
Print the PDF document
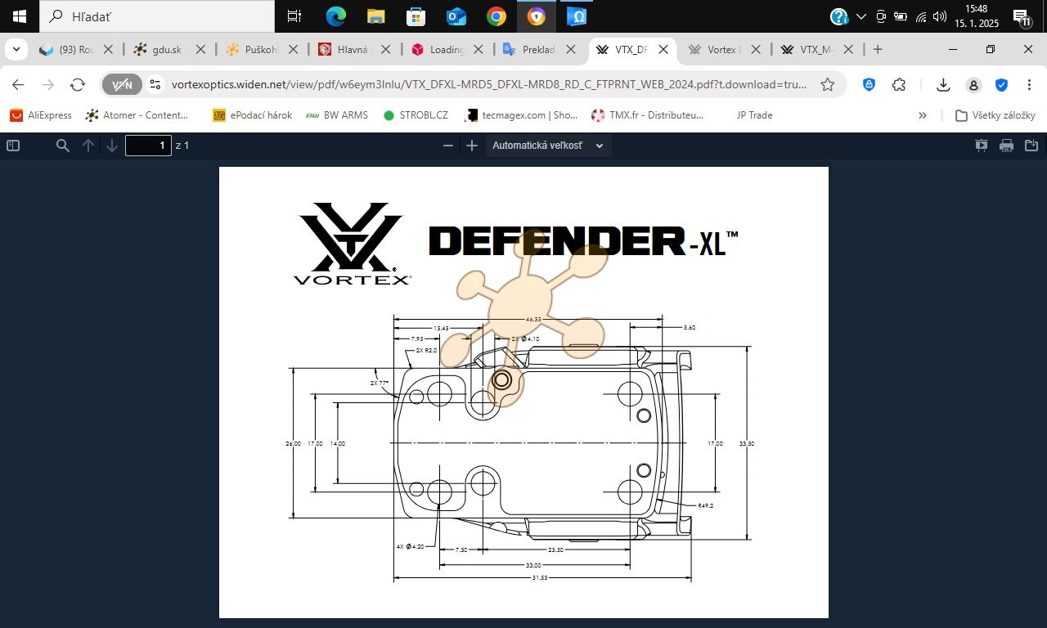click(1006, 146)
